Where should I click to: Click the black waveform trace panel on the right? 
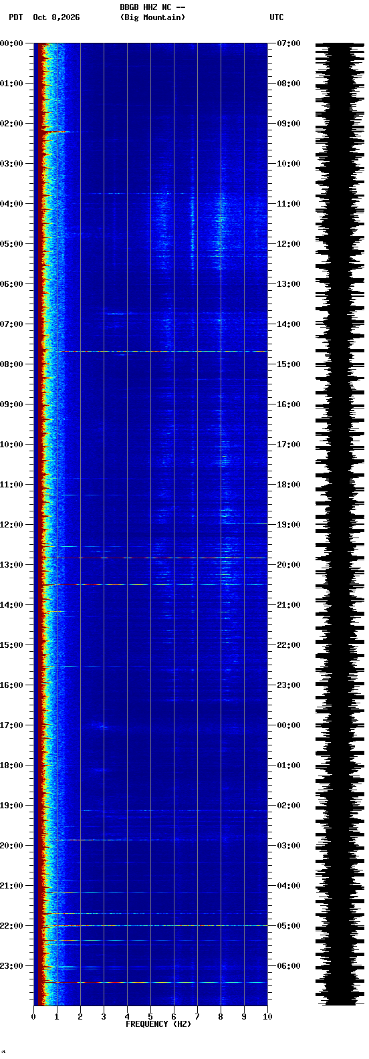pos(340,524)
